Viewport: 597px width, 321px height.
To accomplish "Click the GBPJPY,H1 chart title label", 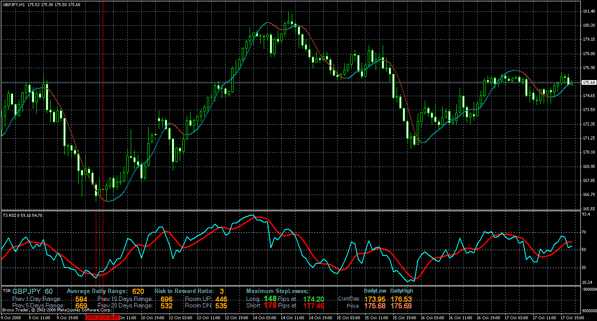I will pyautogui.click(x=14, y=4).
